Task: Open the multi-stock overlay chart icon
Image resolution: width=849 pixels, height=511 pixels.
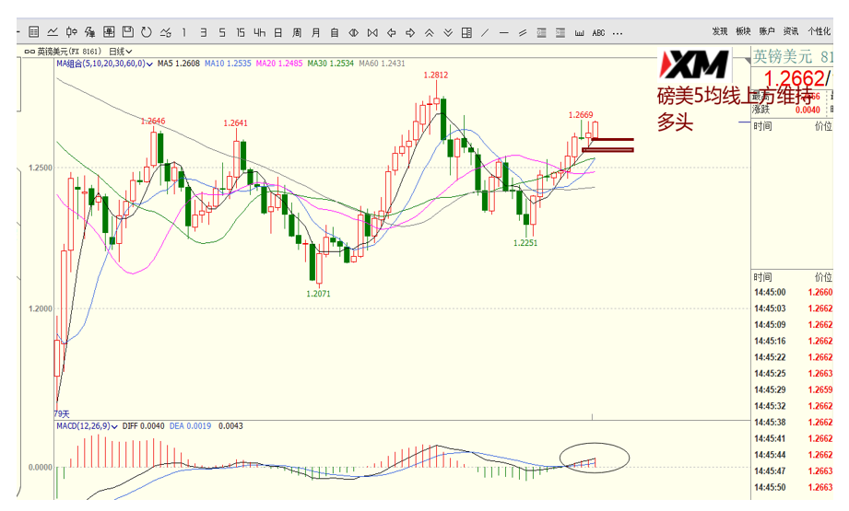Action: point(90,32)
